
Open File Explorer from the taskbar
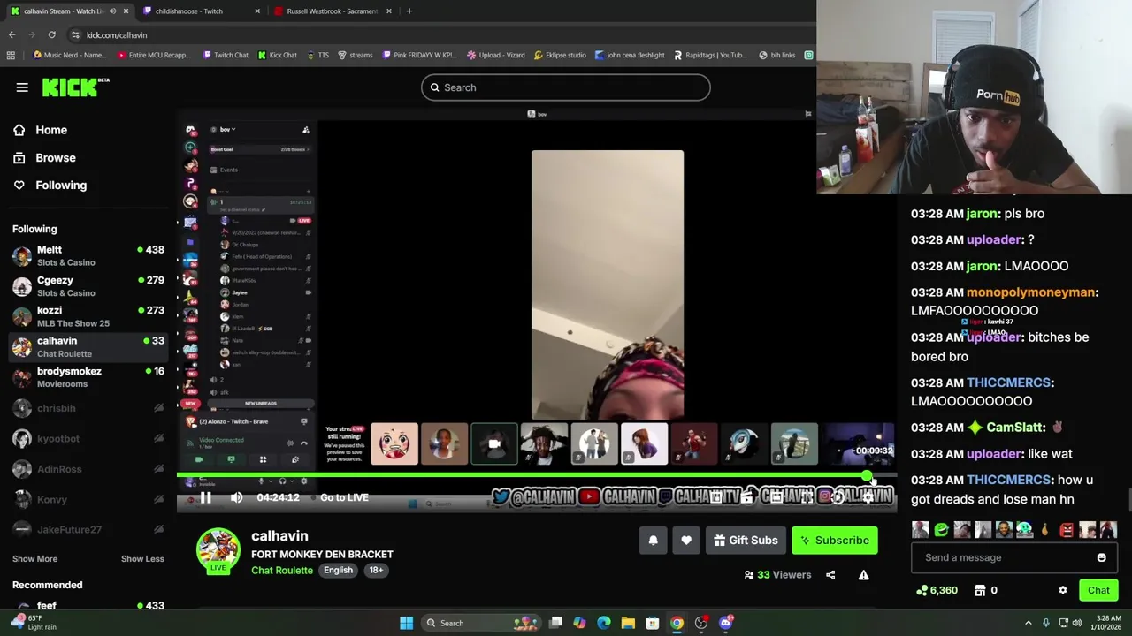click(x=628, y=623)
